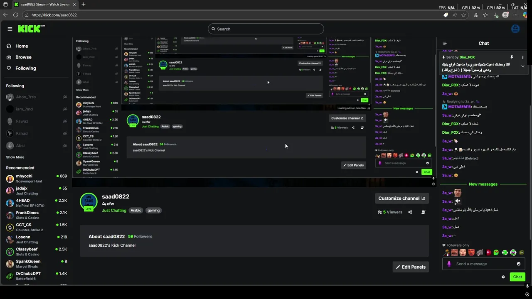The width and height of the screenshot is (532, 299).
Task: Open the browser profile icon
Action: (x=505, y=15)
